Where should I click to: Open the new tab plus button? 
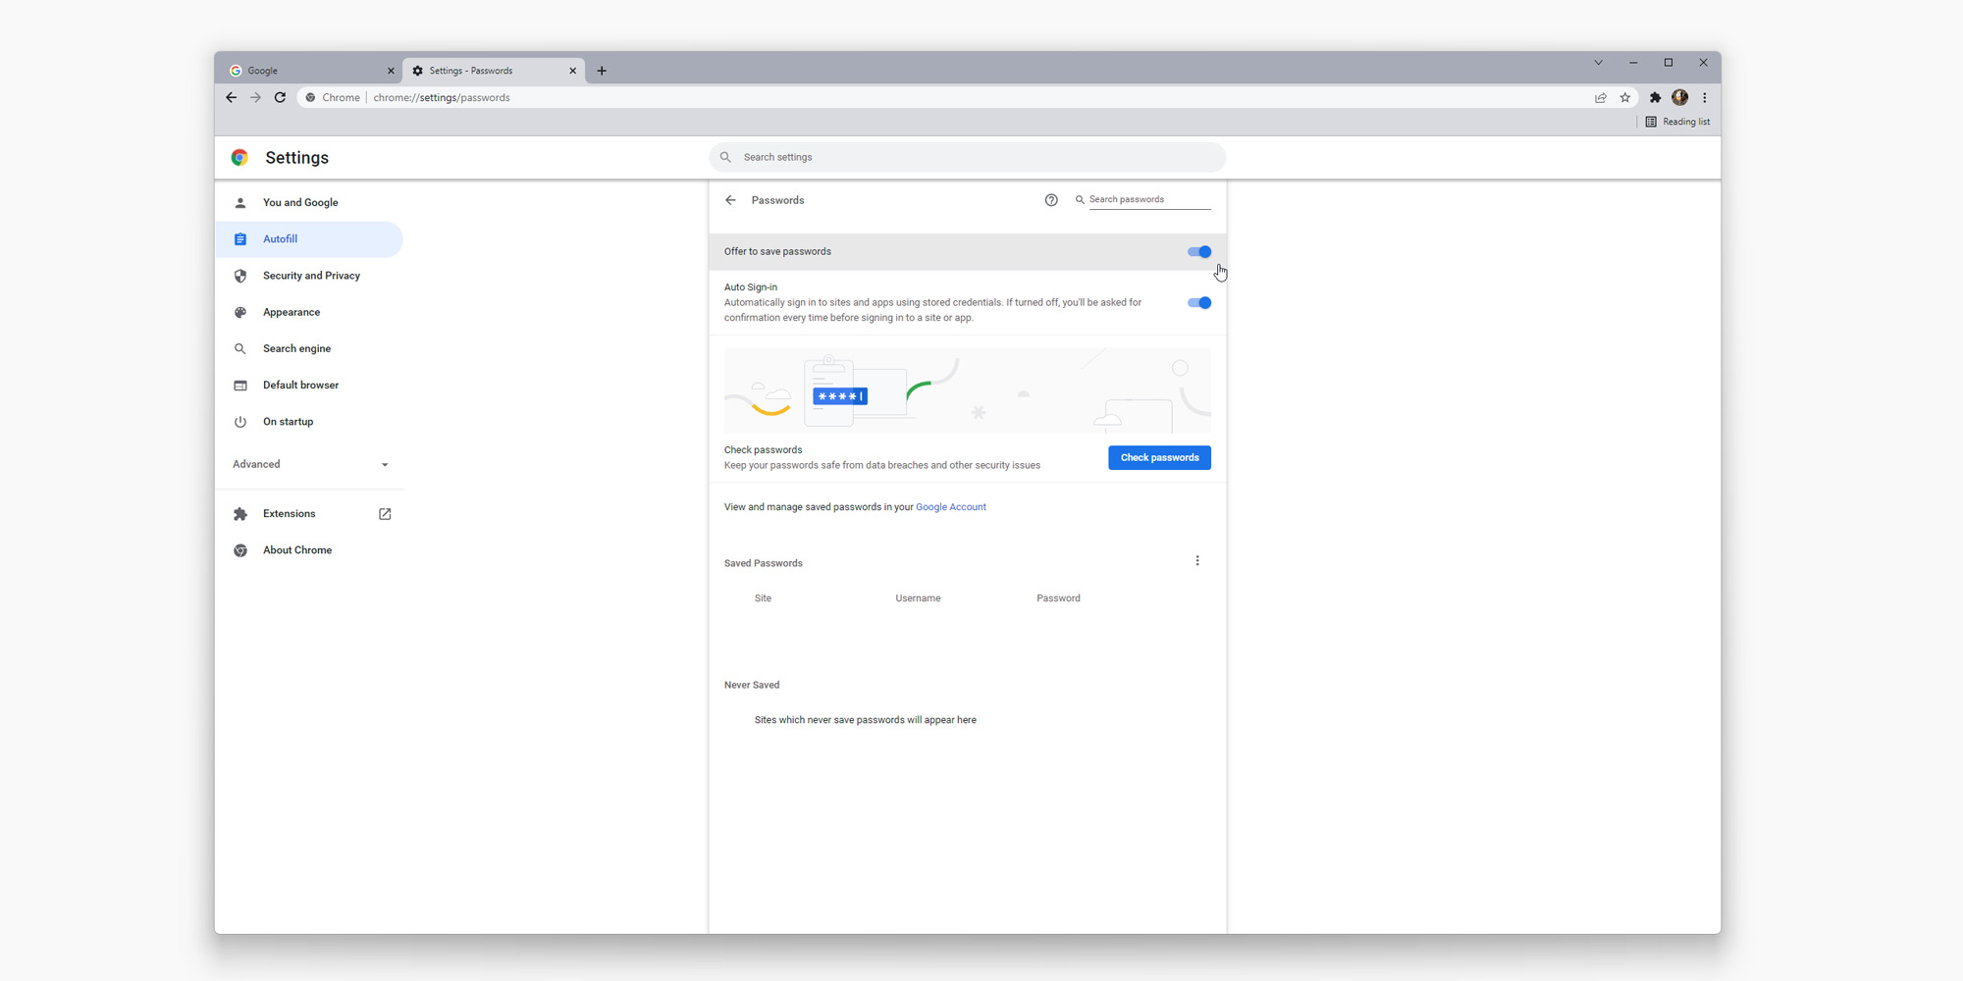tap(602, 71)
